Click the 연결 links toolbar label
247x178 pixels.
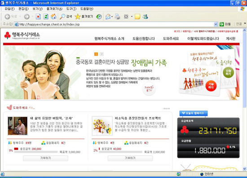(x=239, y=24)
